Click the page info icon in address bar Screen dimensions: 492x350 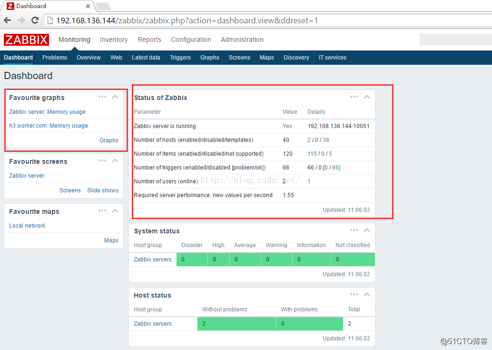[x=49, y=21]
